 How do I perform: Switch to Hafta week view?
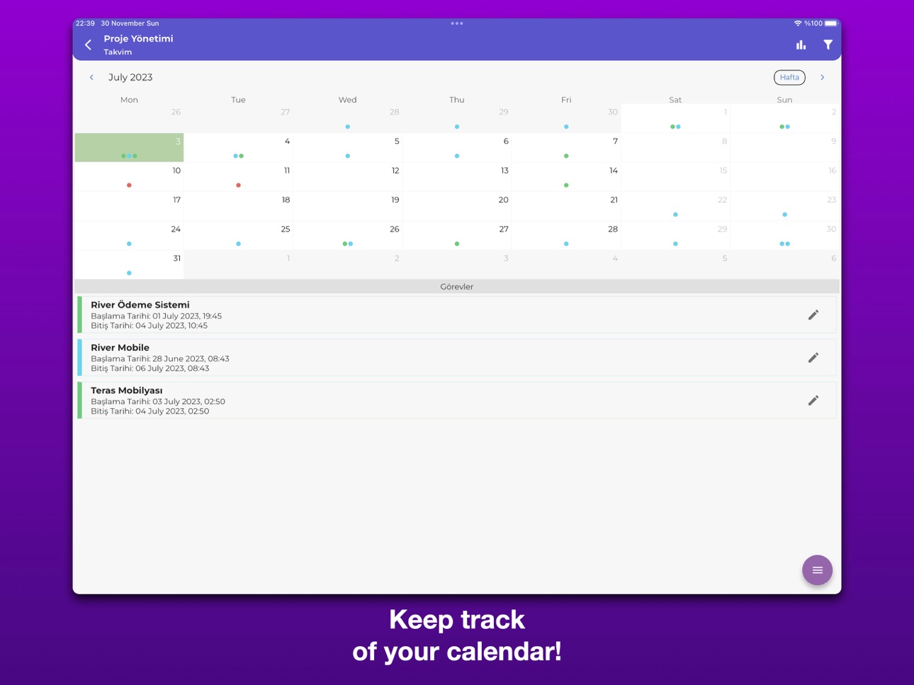(x=789, y=77)
